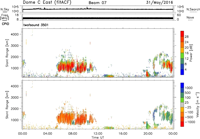
Task: Click the black frequency band strip
Action: pyautogui.click(x=98, y=18)
